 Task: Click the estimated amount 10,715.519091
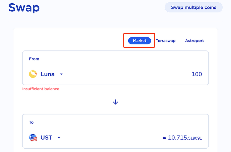(x=182, y=138)
